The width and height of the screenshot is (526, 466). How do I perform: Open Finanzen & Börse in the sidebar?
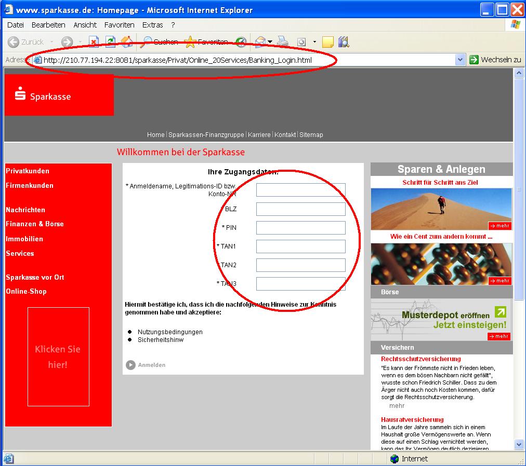click(34, 224)
